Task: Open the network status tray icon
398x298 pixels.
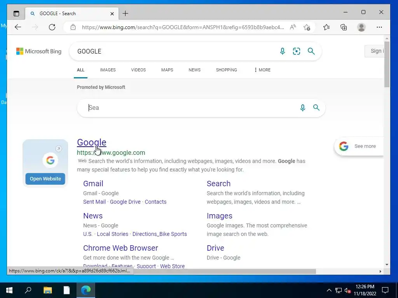Action: coord(339,290)
